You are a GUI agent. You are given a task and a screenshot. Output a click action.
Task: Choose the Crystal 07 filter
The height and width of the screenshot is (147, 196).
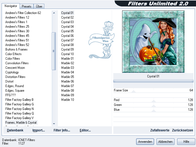pyautogui.click(x=67, y=40)
